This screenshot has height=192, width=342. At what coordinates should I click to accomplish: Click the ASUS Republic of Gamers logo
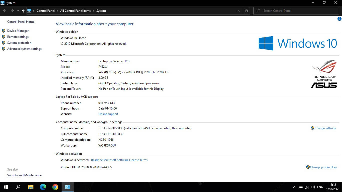[x=324, y=74]
